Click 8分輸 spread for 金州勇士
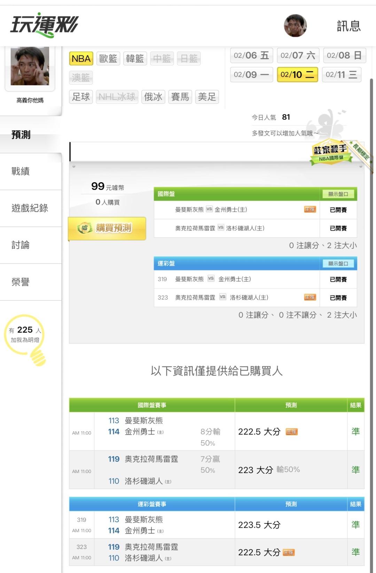 click(210, 432)
